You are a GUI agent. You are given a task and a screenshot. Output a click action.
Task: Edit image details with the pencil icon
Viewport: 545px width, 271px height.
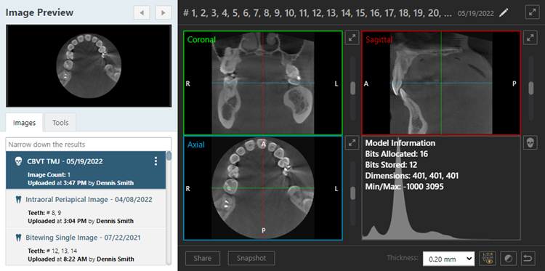tap(504, 13)
